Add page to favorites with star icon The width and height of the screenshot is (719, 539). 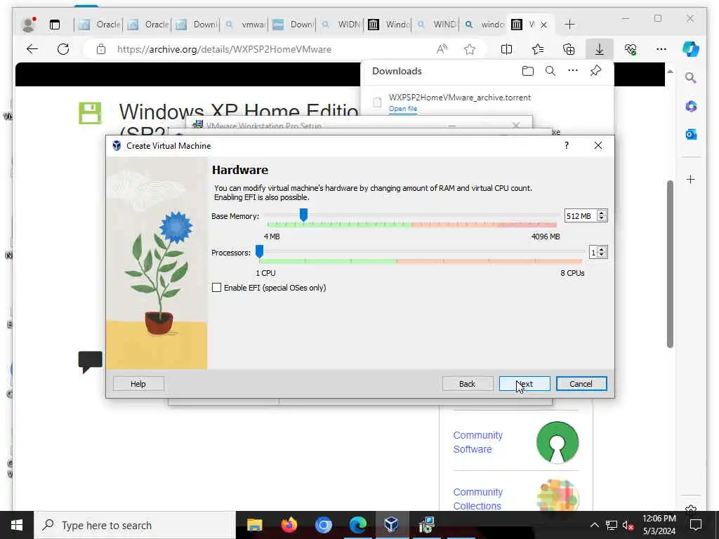tap(470, 49)
